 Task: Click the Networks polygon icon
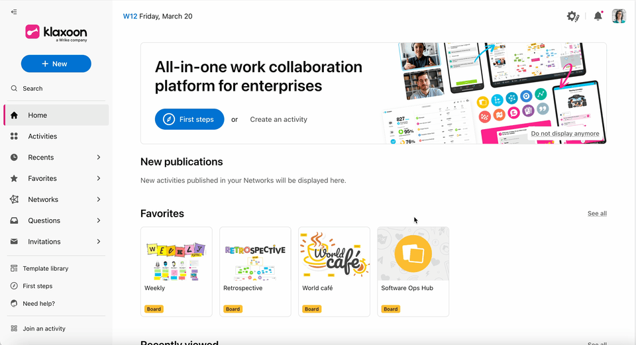pyautogui.click(x=14, y=199)
